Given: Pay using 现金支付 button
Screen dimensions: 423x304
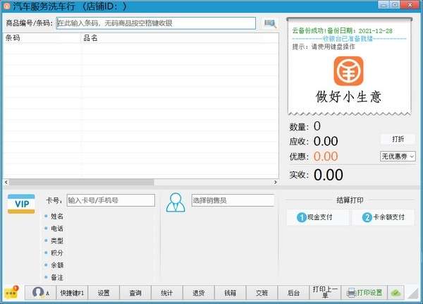Looking at the screenshot, I should click(317, 217).
